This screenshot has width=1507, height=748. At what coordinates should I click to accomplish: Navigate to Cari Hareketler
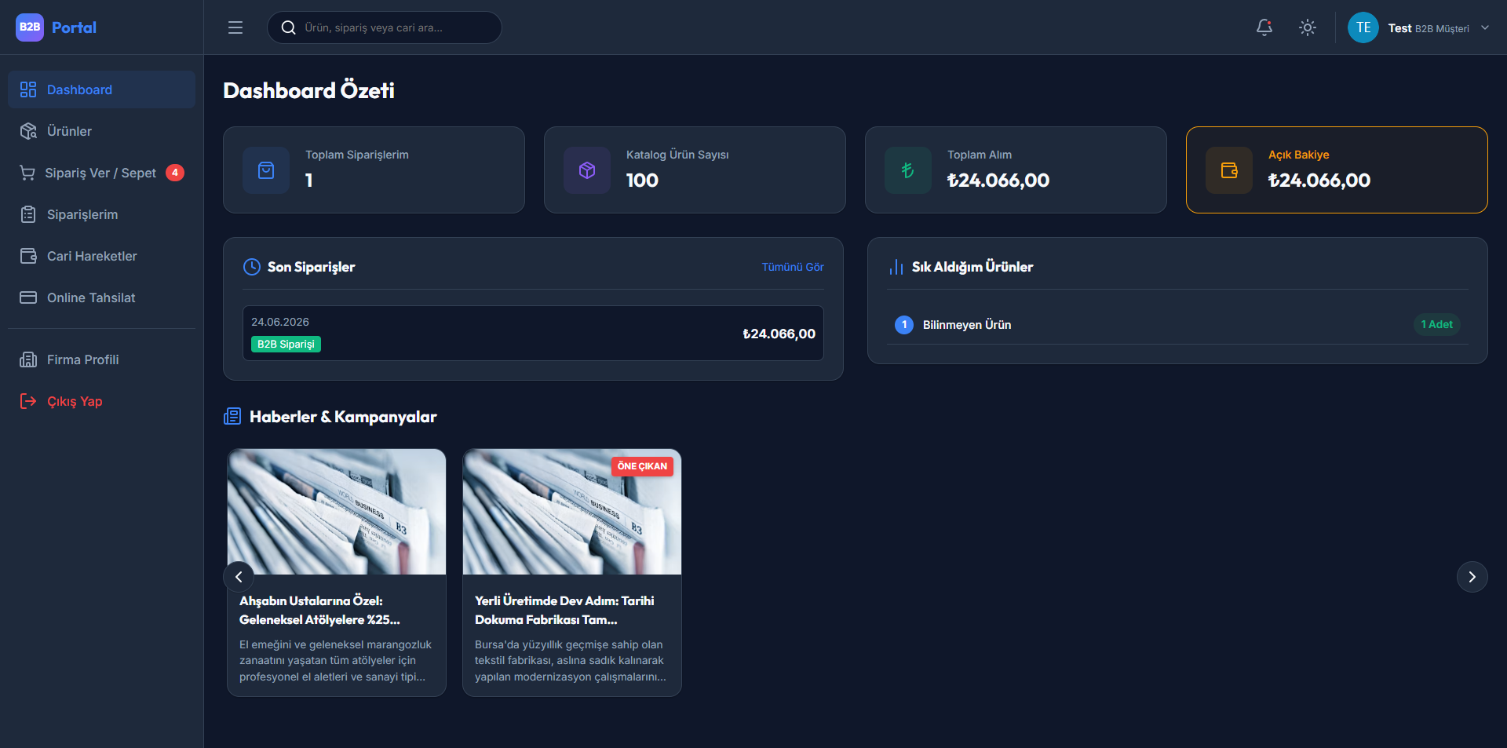(x=102, y=256)
